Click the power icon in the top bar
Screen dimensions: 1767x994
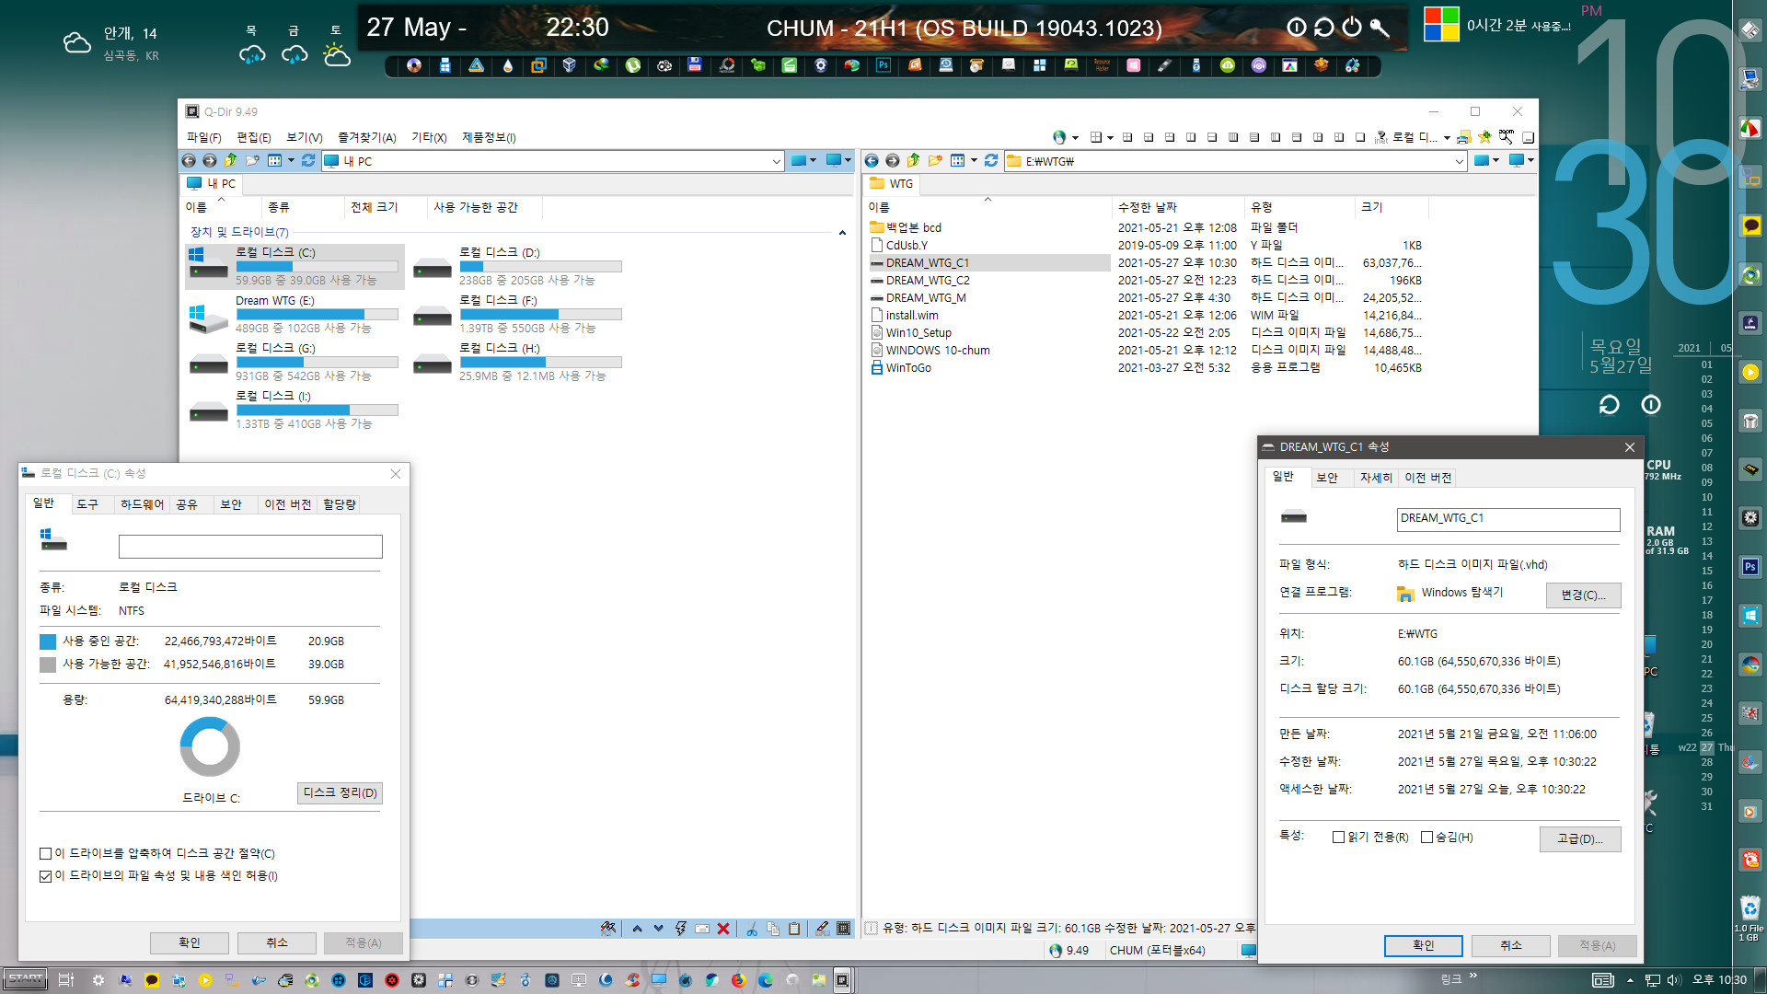[1351, 28]
